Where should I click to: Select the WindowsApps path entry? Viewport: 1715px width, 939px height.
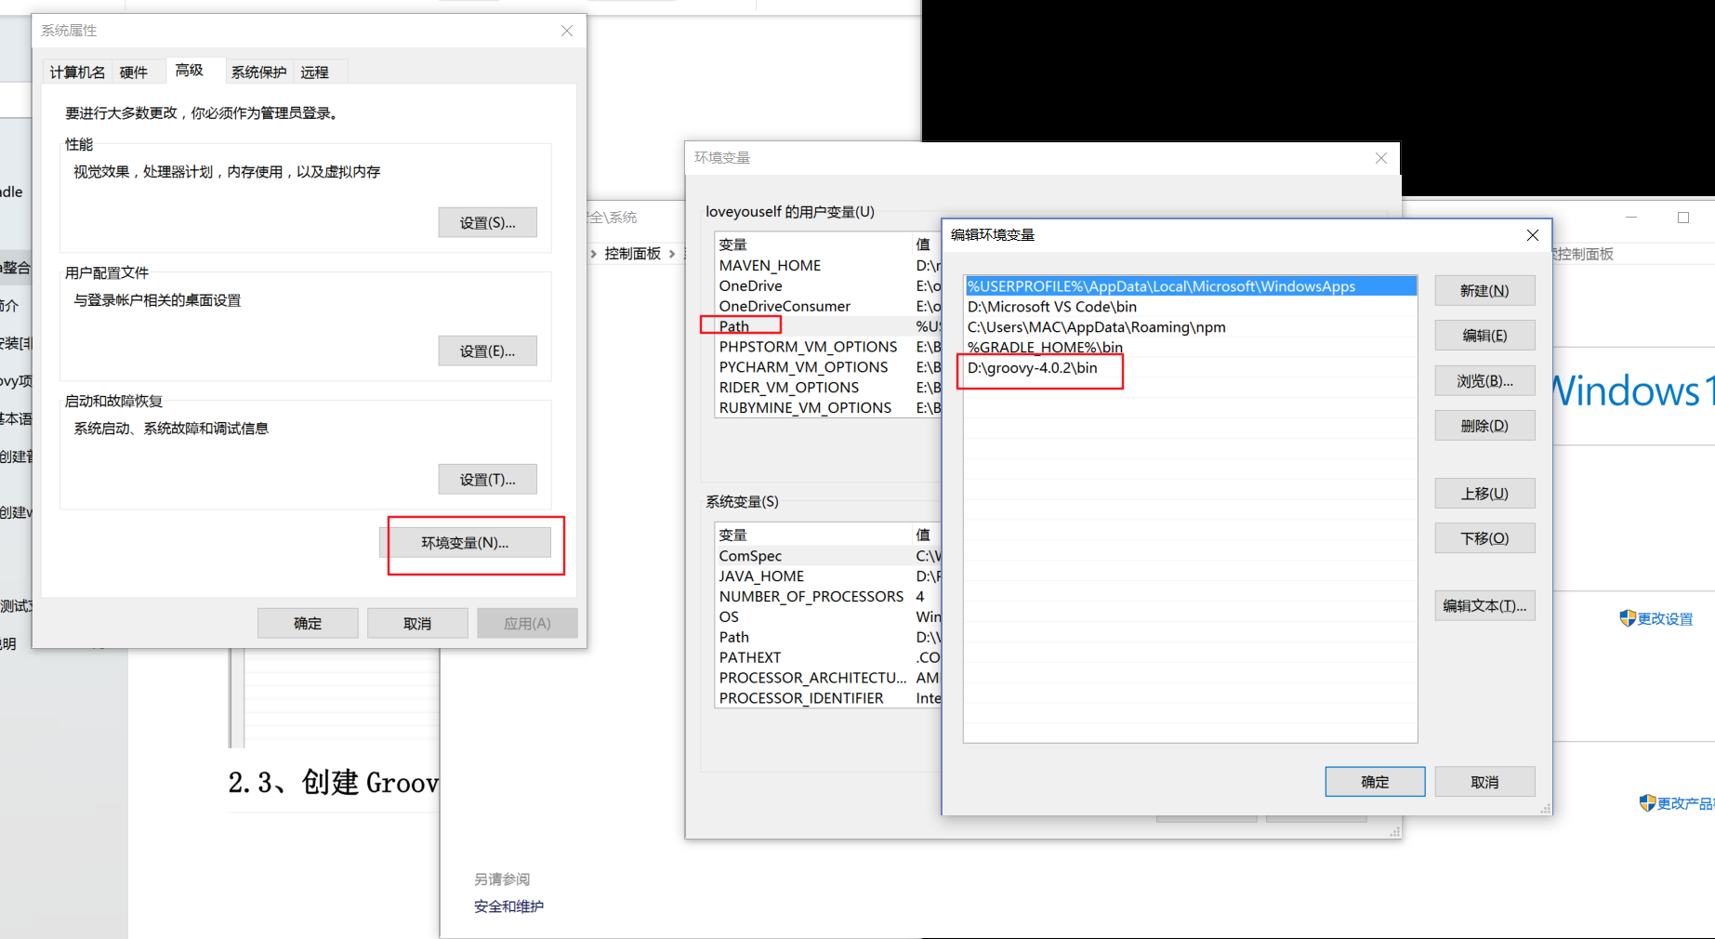1191,286
